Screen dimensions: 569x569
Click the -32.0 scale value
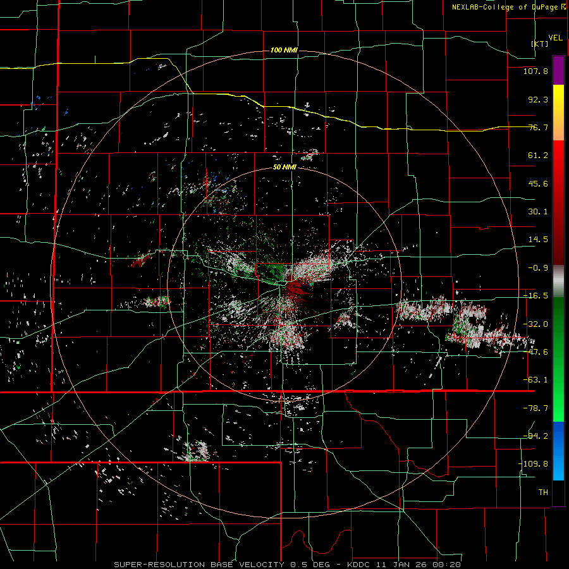tap(535, 324)
